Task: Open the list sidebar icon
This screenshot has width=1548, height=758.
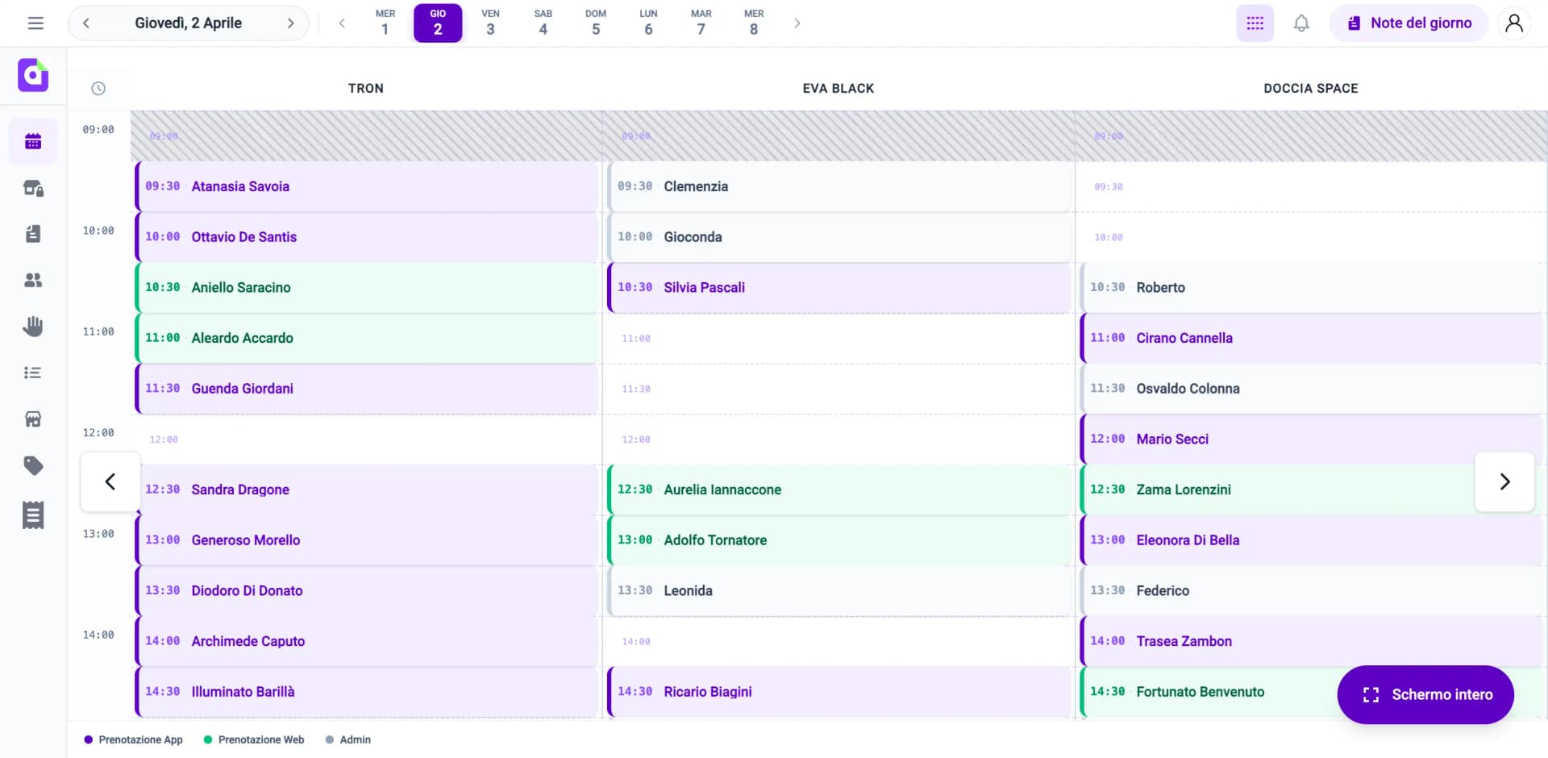Action: (x=33, y=373)
